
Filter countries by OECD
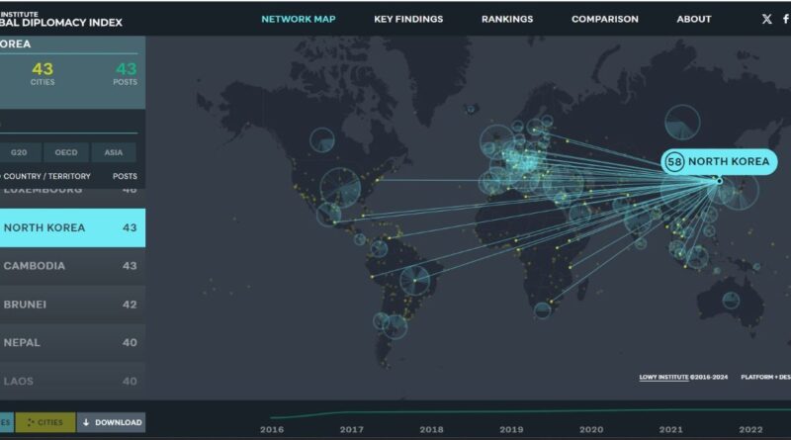click(66, 152)
